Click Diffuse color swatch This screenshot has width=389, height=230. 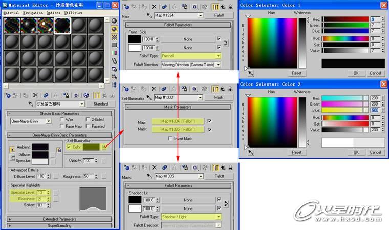pos(40,154)
